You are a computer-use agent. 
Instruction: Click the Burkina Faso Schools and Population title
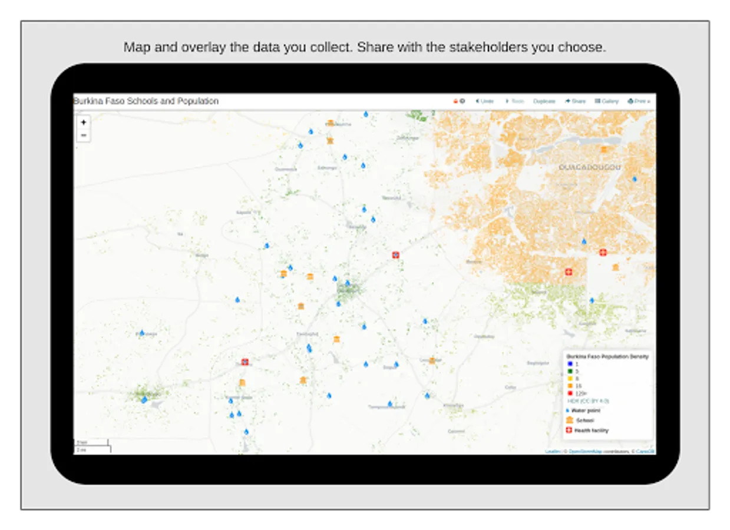pyautogui.click(x=146, y=101)
